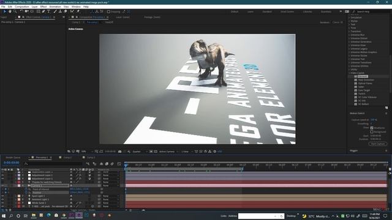Open the graph editor icon in timeline
The image size is (392, 220).
pos(119,164)
